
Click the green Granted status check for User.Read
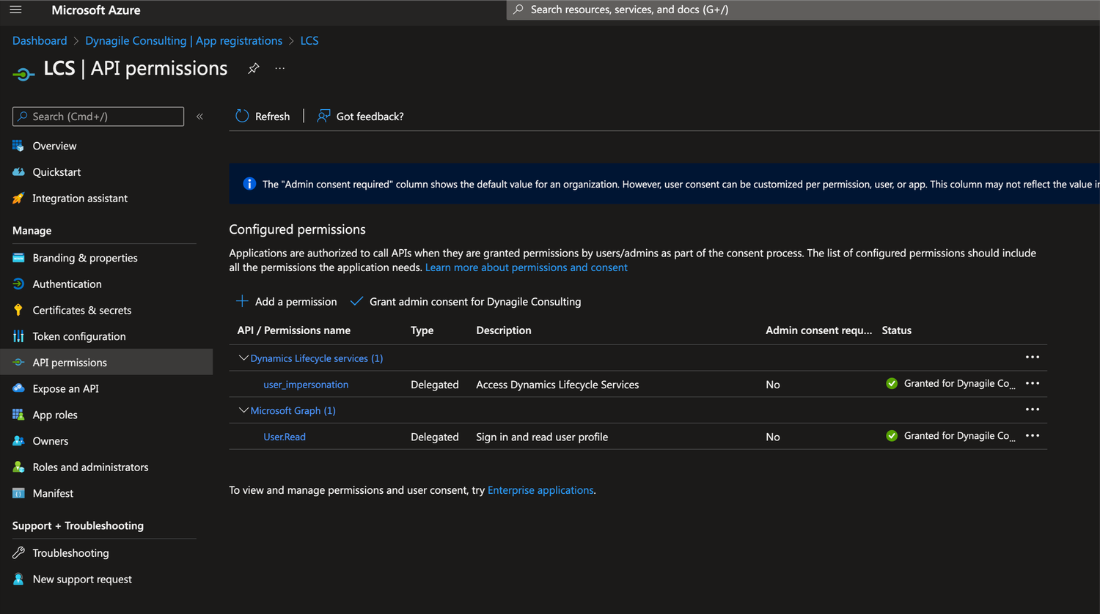point(892,435)
